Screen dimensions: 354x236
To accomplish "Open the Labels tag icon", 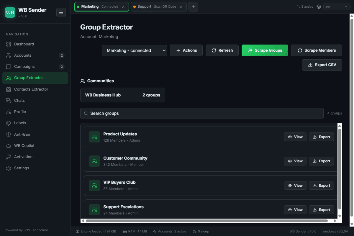I will pos(9,123).
